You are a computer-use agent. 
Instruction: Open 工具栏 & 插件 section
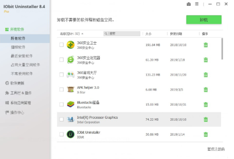point(18,93)
